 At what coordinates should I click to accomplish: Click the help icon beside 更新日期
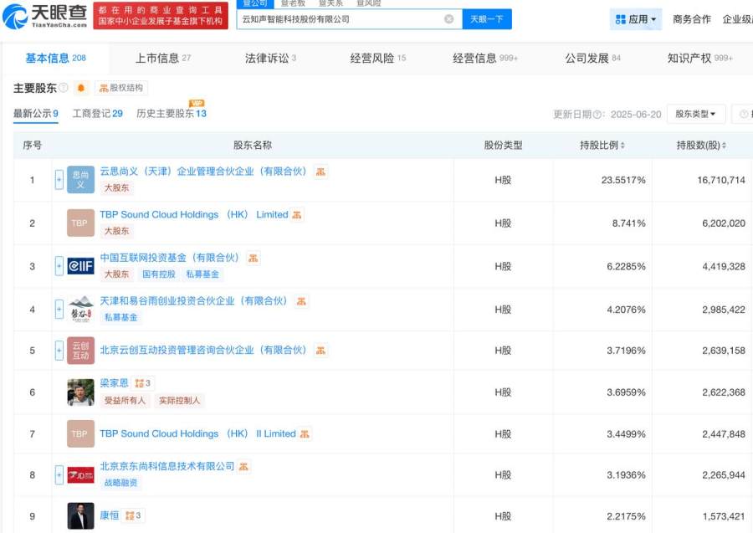click(597, 115)
